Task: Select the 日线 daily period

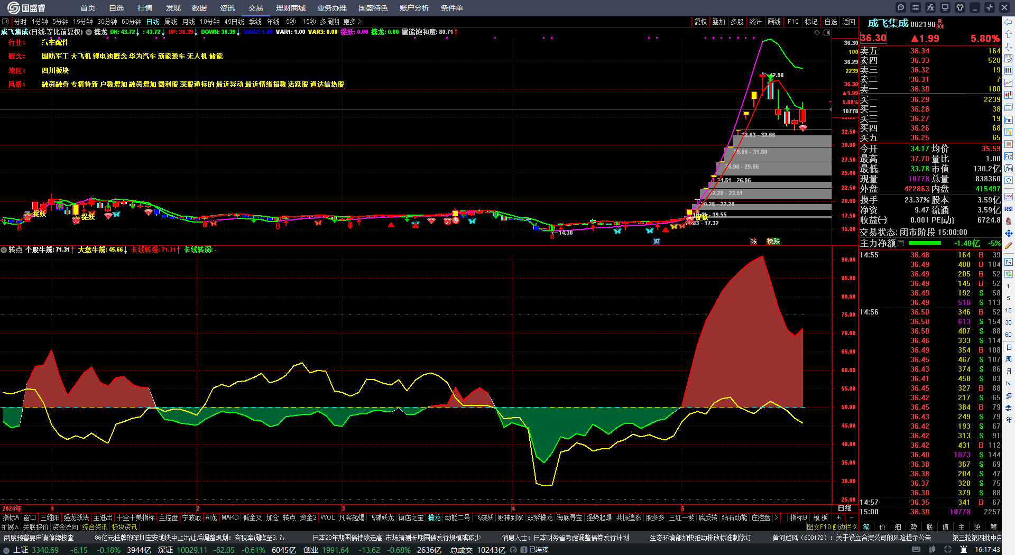Action: [x=153, y=22]
